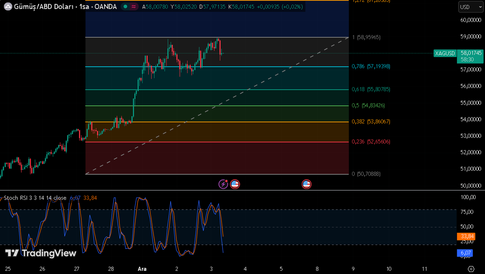Click the countdown timer 58:30
The width and height of the screenshot is (485, 274).
466,59
